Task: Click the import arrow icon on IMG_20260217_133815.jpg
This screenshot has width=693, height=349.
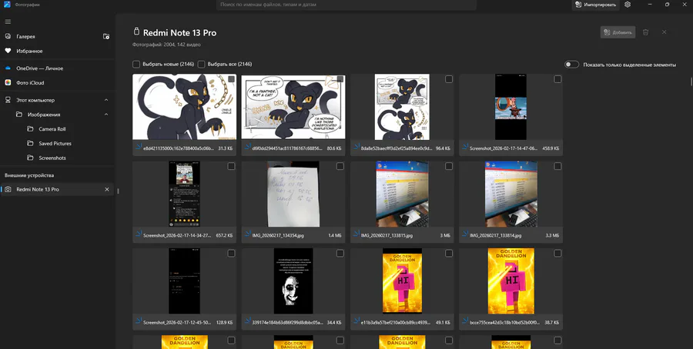Action: 357,234
